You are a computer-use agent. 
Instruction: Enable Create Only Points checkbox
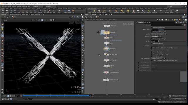pos(152,56)
